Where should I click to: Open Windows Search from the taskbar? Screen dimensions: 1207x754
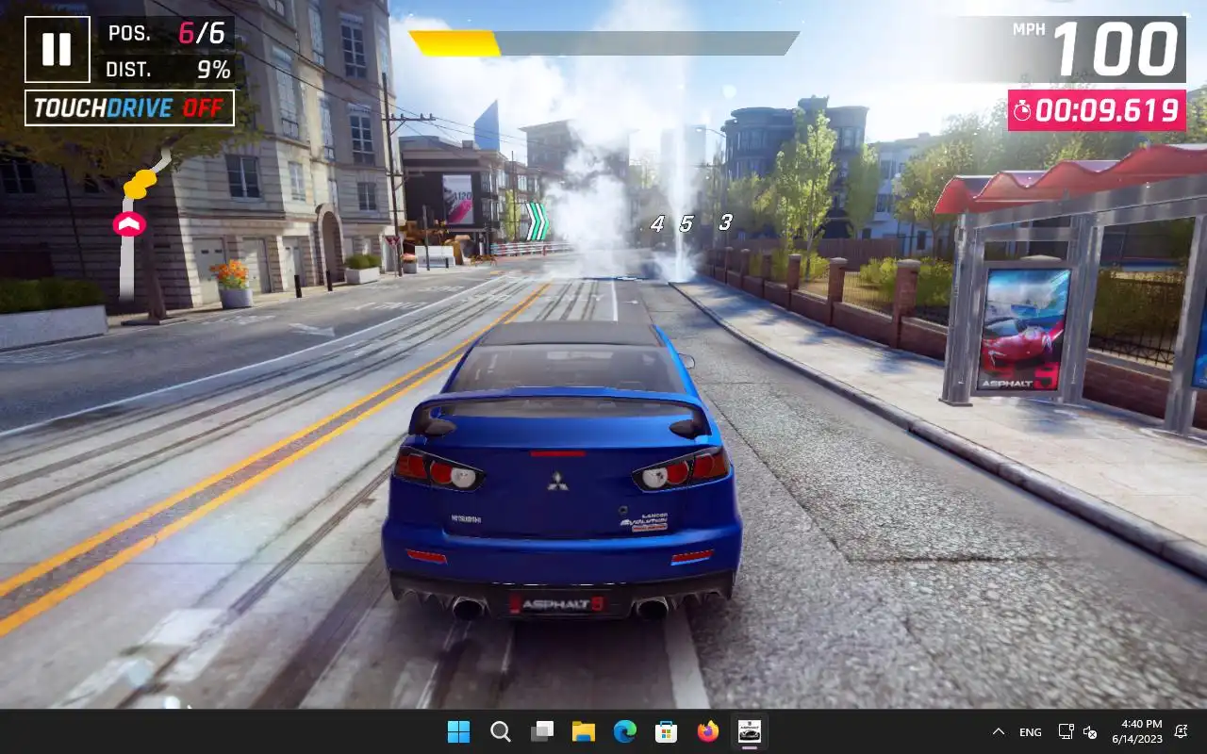[501, 731]
